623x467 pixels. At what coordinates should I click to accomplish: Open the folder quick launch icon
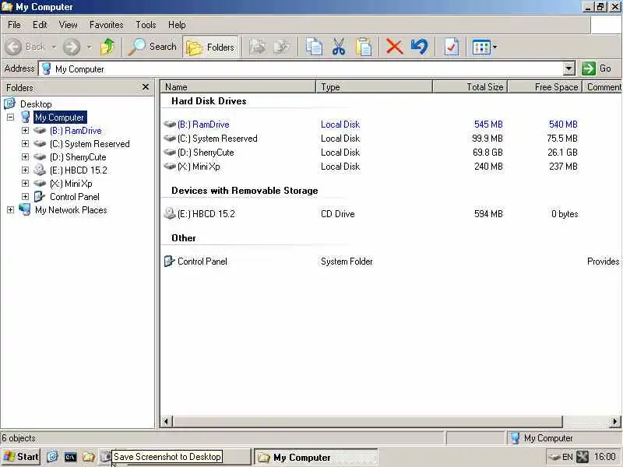(x=88, y=457)
